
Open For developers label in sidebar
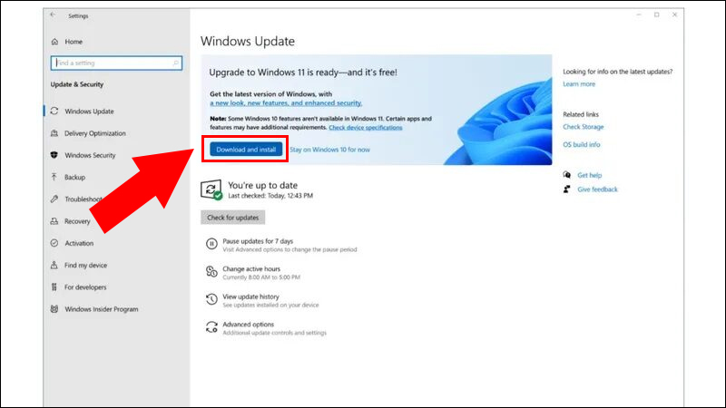[85, 287]
